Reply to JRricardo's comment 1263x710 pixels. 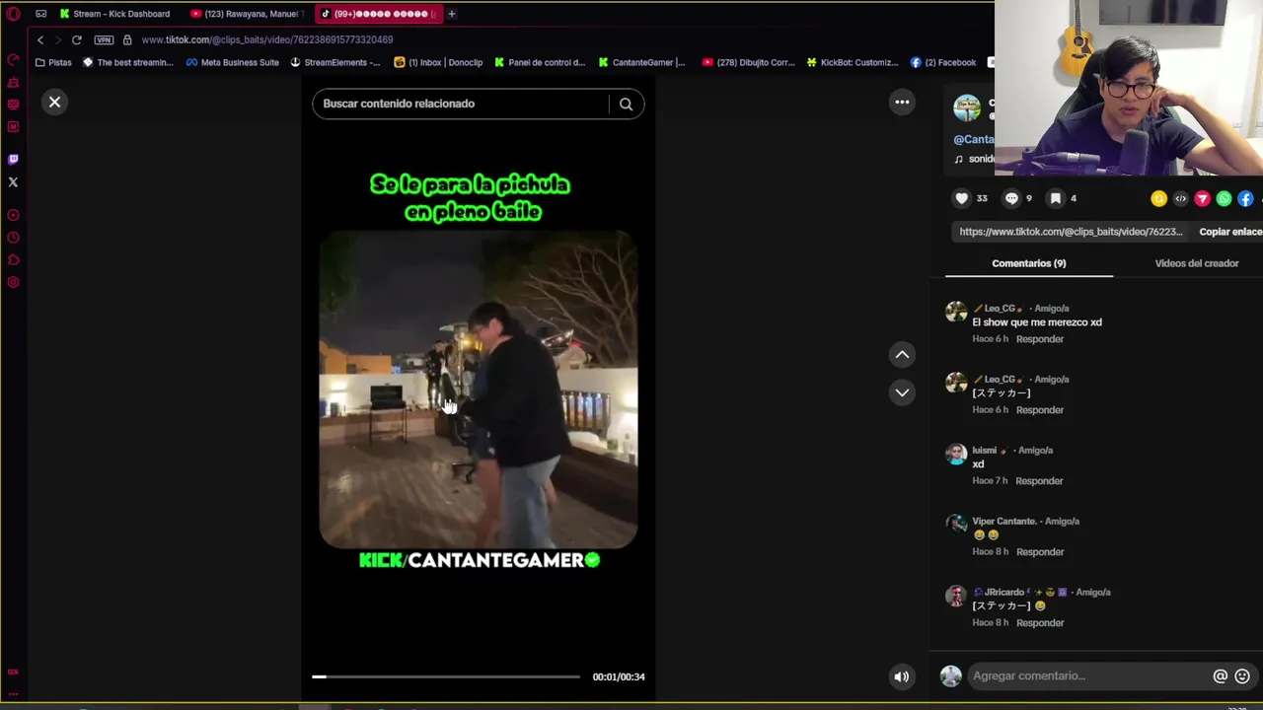pyautogui.click(x=1040, y=623)
